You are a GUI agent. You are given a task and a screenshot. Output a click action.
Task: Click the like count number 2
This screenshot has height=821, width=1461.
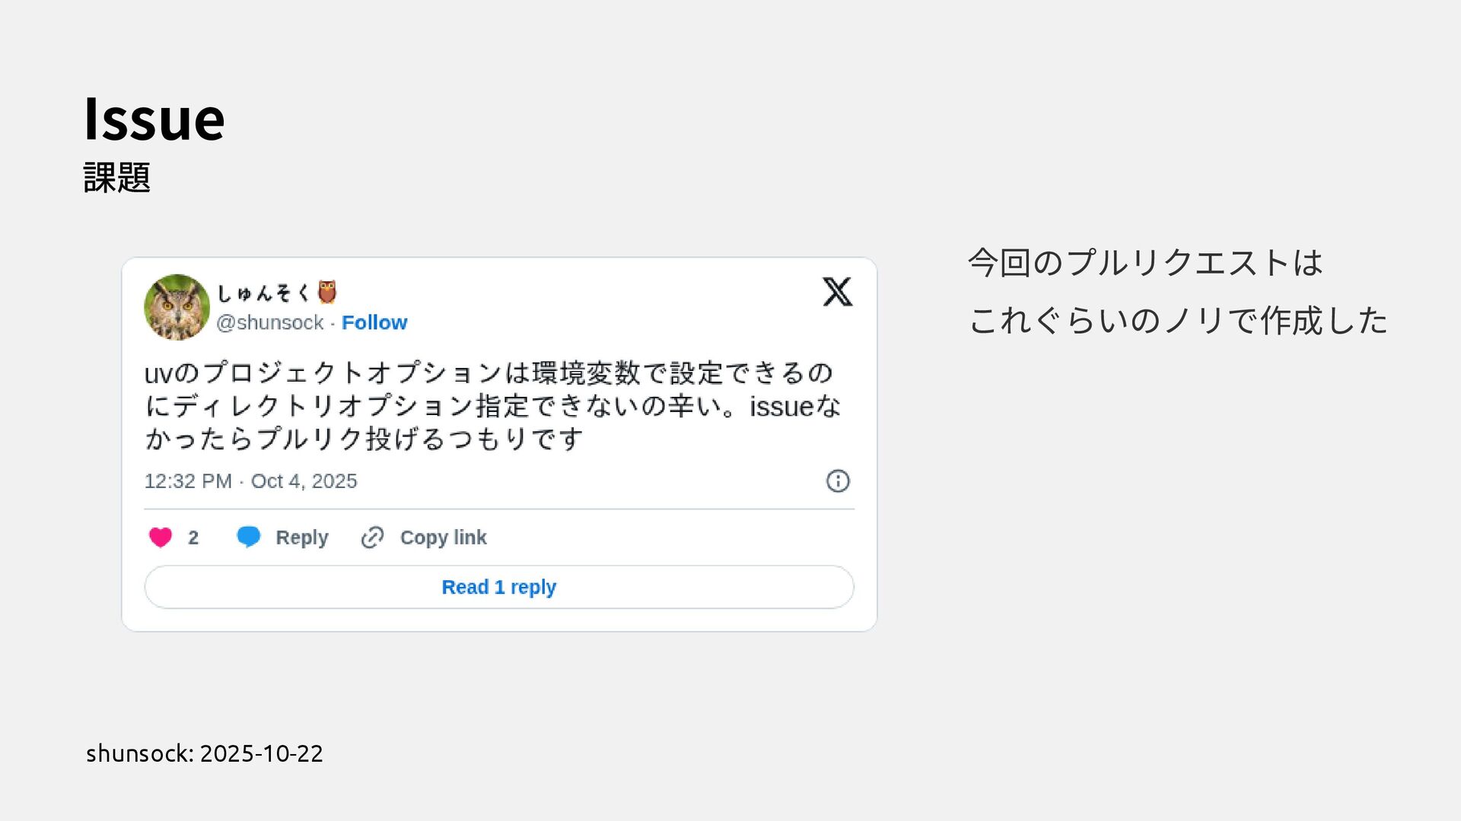[x=193, y=537]
